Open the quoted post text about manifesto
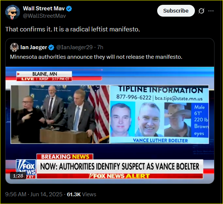Image resolution: width=223 pixels, height=204 pixels. (96, 57)
